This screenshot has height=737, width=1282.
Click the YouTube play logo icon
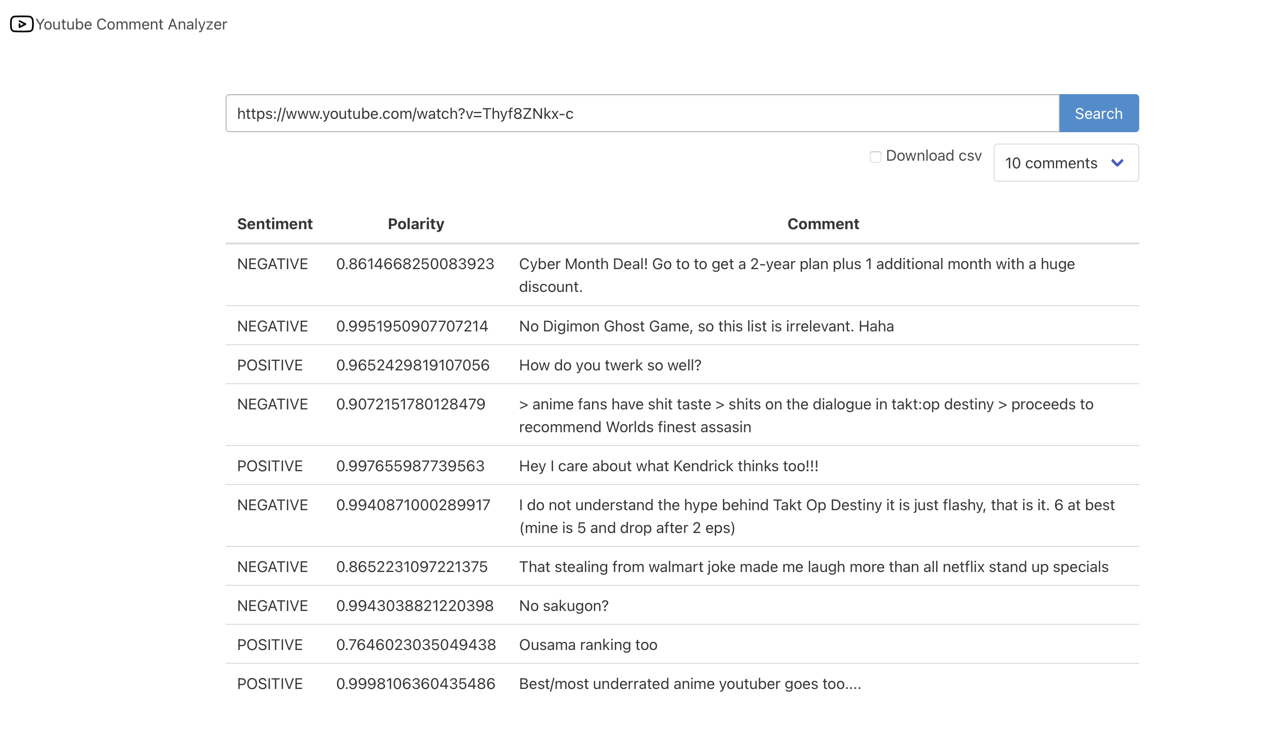pyautogui.click(x=21, y=24)
